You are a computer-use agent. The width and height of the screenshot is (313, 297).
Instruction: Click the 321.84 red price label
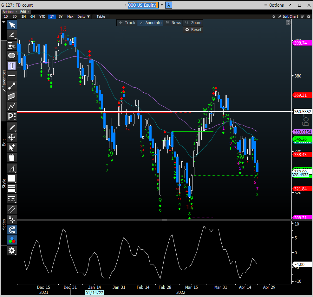(x=302, y=189)
